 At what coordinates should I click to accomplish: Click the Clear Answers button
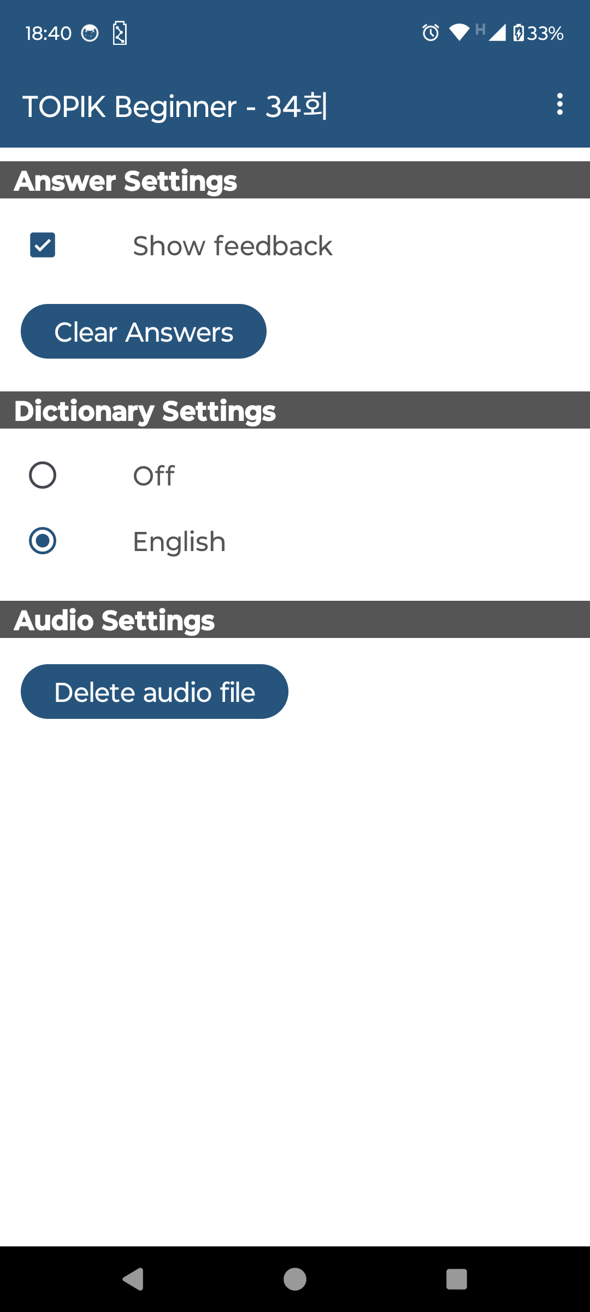pyautogui.click(x=144, y=331)
